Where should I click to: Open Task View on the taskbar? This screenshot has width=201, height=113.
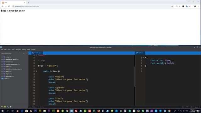pyautogui.click(x=13, y=111)
